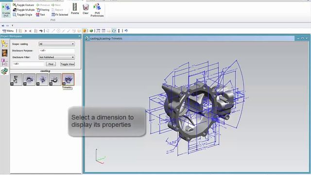The height and width of the screenshot is (175, 311).
Task: Select the Trimetric view thumbnail
Action: 68,79
